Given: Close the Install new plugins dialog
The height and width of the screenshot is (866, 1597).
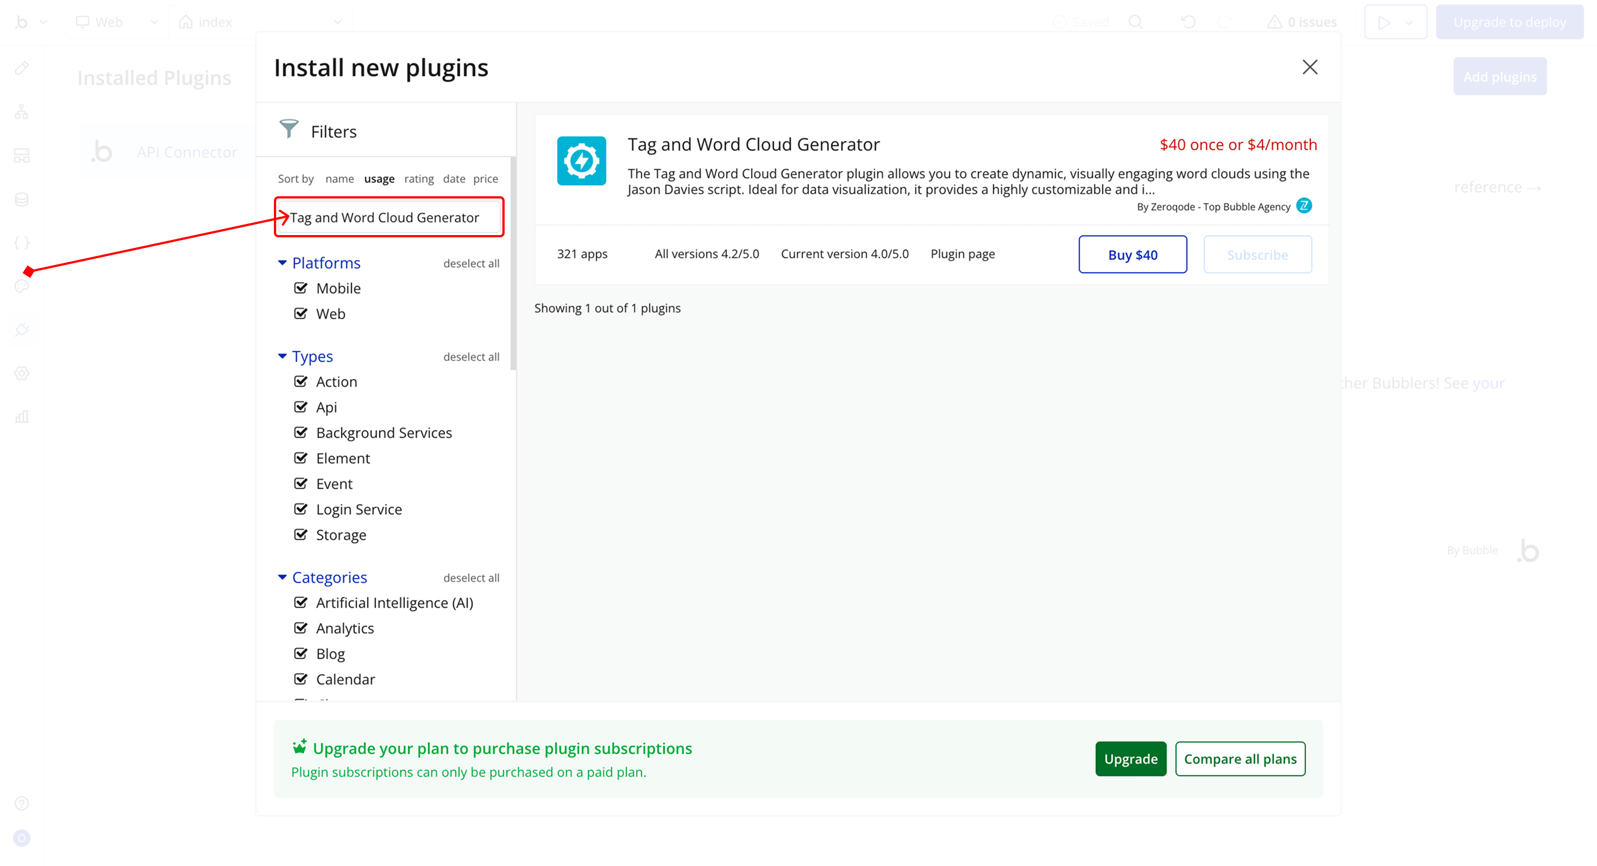Looking at the screenshot, I should (x=1309, y=67).
